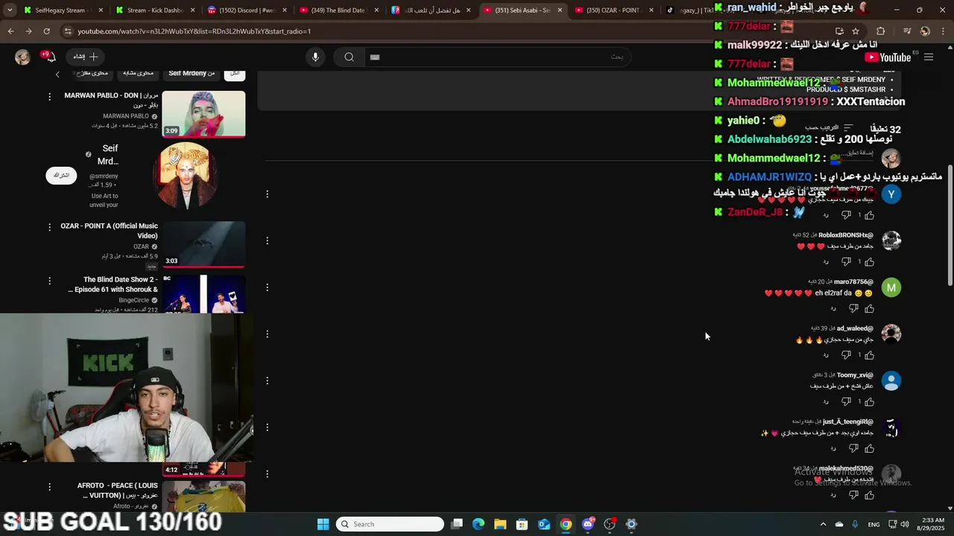Bookmark this page with the star

click(856, 31)
